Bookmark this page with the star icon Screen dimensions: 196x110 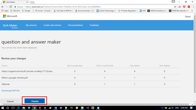click(x=175, y=7)
